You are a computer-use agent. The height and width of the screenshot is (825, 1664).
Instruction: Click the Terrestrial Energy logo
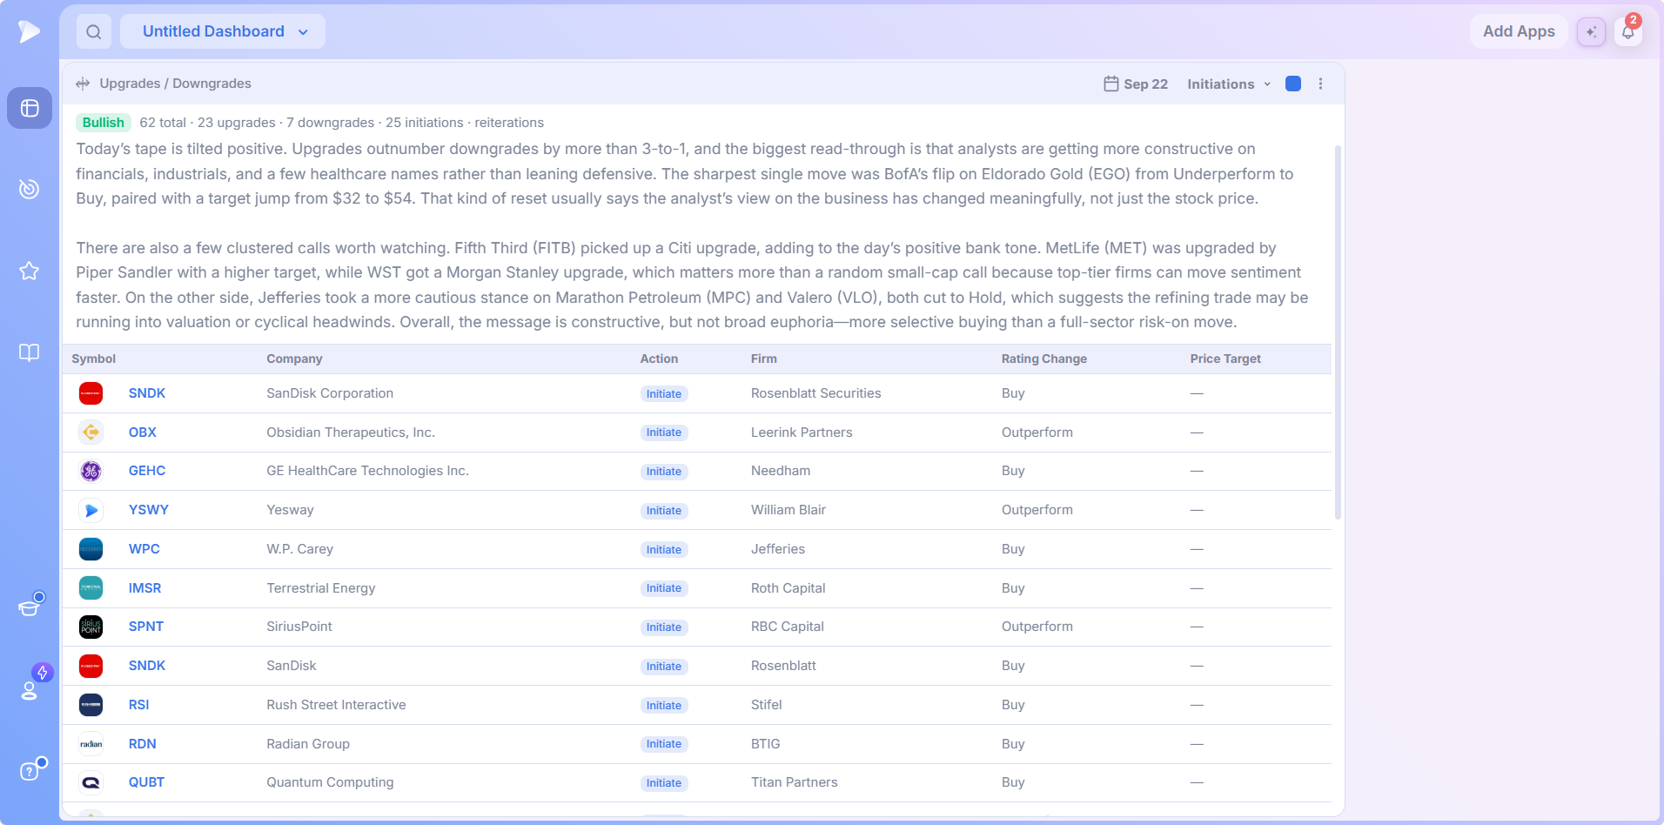click(x=91, y=588)
